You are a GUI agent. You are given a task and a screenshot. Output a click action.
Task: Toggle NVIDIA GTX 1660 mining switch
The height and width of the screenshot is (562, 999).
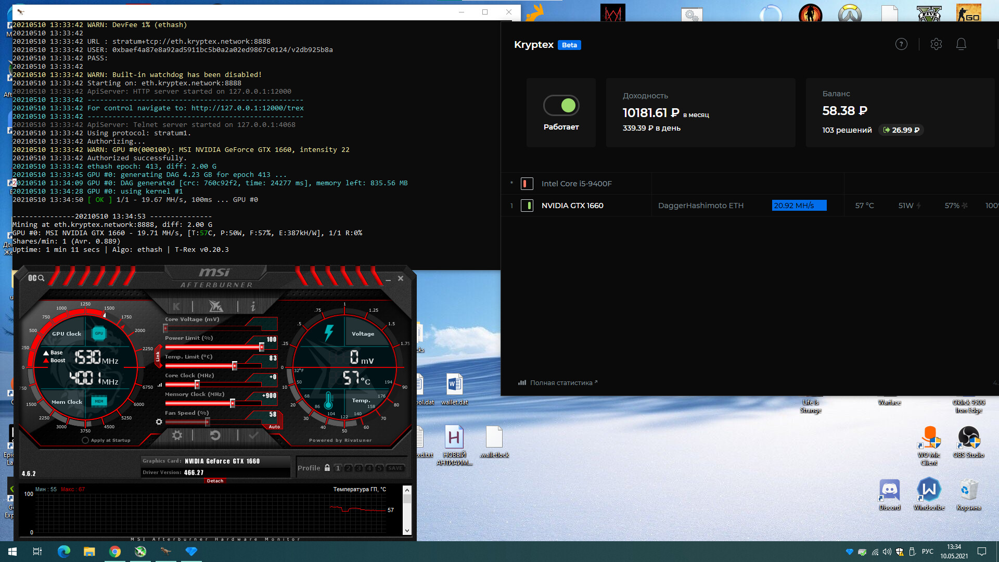[x=527, y=206]
